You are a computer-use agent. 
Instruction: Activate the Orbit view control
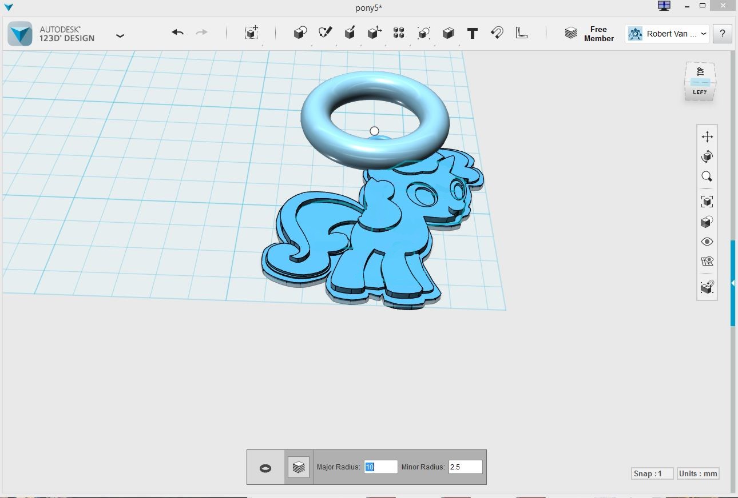coord(707,156)
